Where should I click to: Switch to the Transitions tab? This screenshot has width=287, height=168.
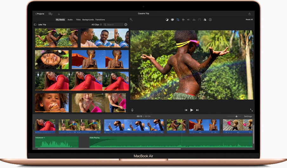[x=100, y=20]
